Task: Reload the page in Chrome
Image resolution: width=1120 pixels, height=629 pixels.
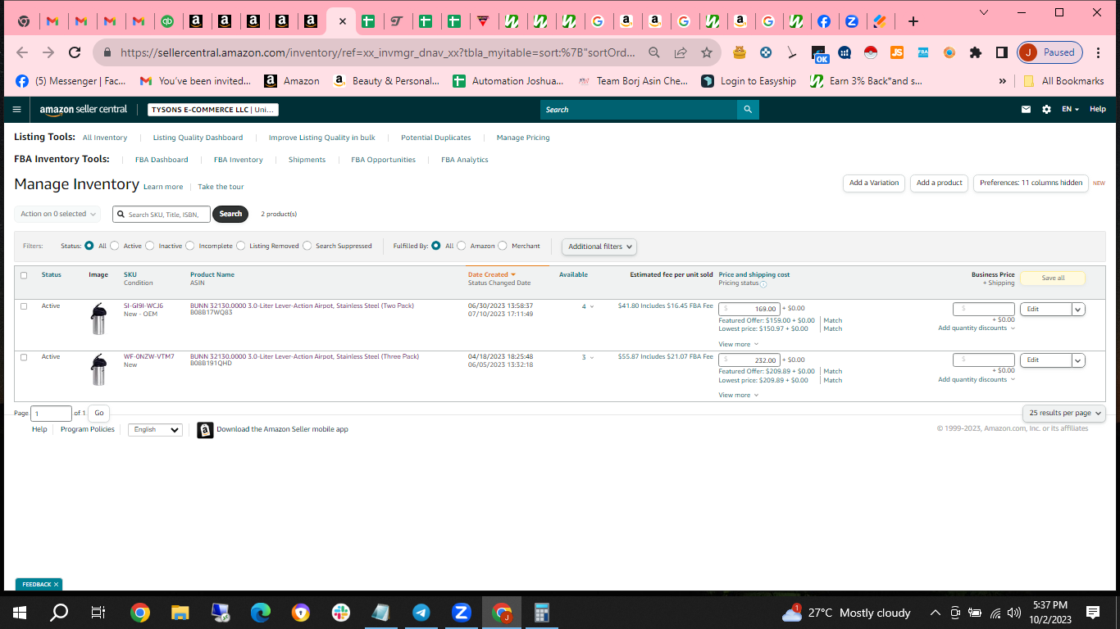Action: click(x=75, y=52)
